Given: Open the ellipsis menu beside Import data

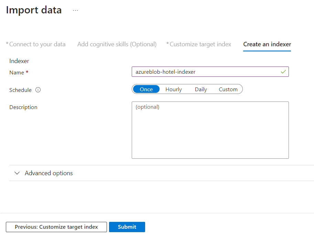Looking at the screenshot, I should pyautogui.click(x=75, y=11).
